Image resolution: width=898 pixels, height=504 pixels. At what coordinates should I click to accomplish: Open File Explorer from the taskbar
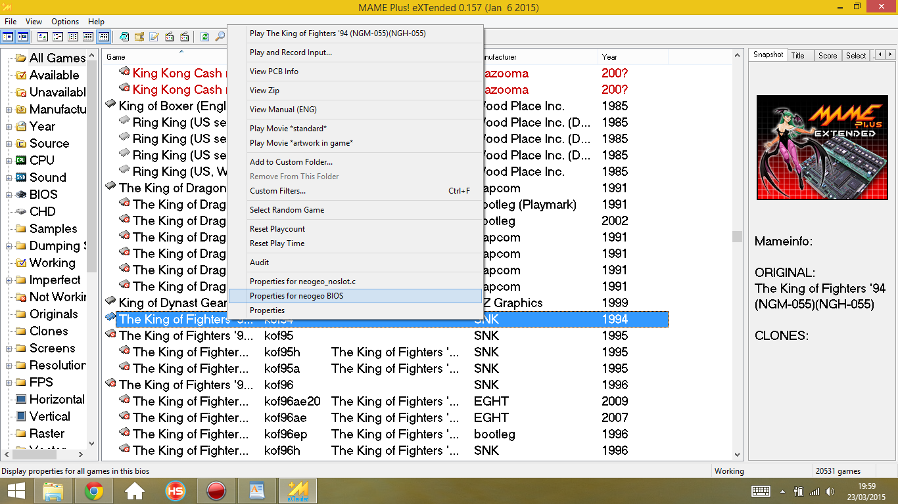pyautogui.click(x=54, y=490)
